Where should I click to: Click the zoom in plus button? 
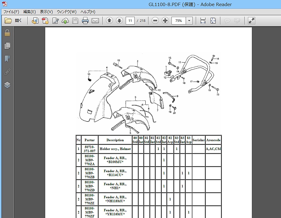pos(165,21)
